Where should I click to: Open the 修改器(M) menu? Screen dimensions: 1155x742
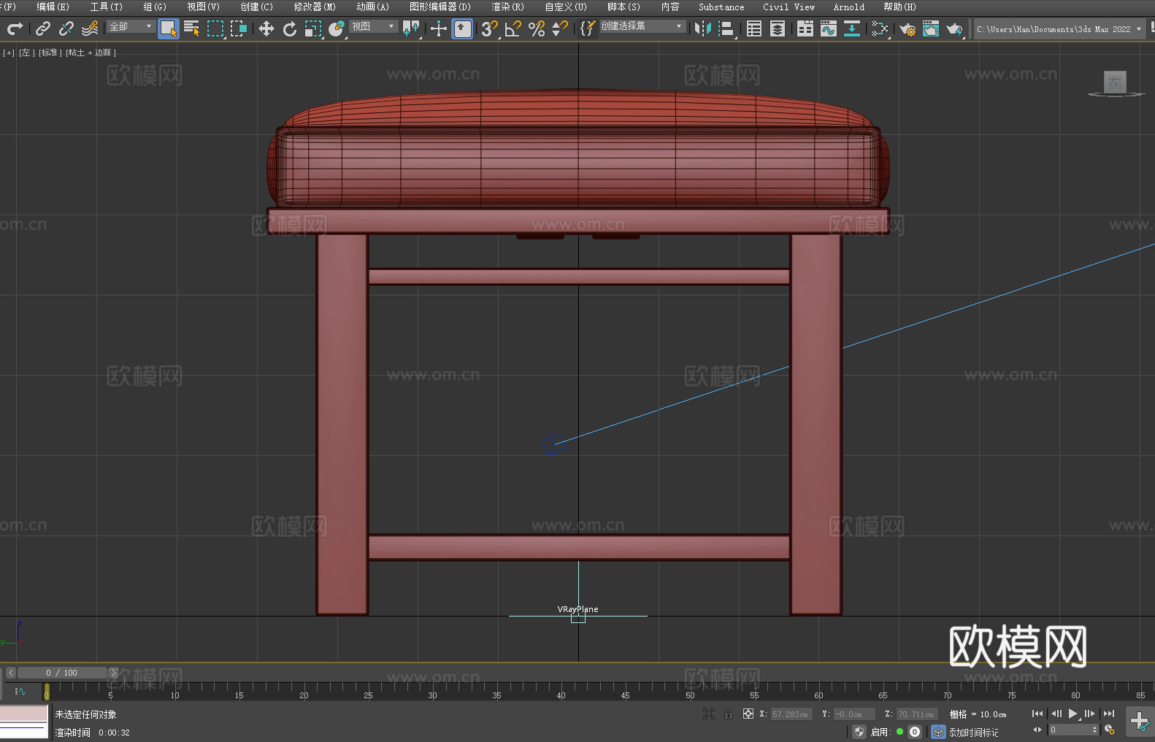315,7
